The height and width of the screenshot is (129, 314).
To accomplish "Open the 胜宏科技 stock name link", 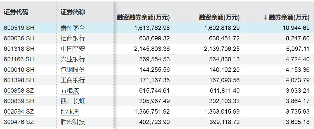I will pyautogui.click(x=73, y=122).
